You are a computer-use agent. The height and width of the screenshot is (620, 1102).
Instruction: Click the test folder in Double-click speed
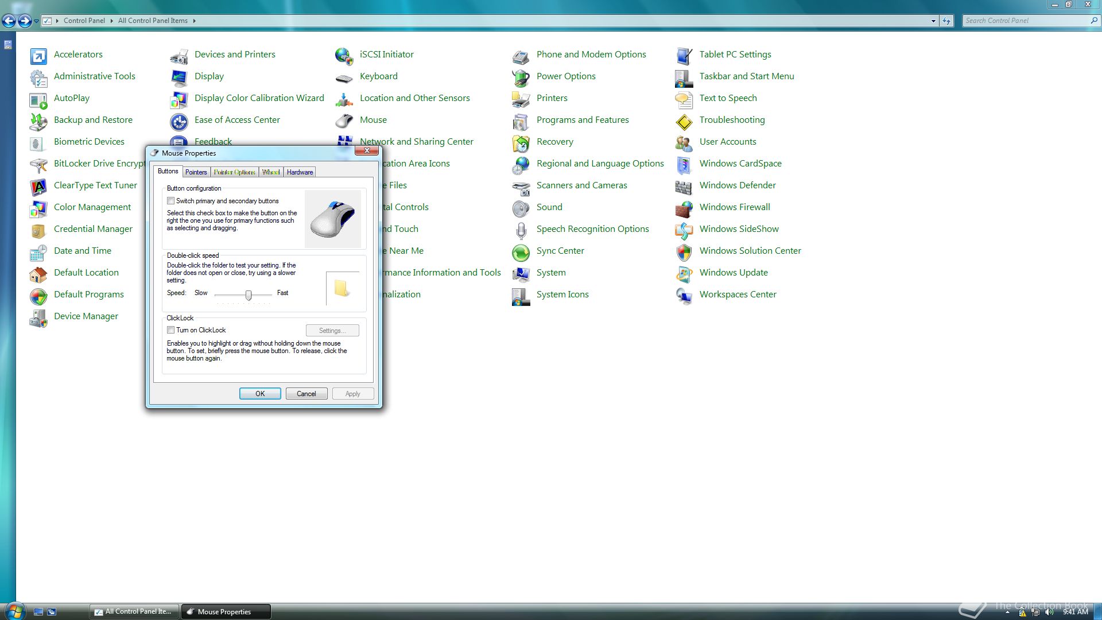pyautogui.click(x=342, y=288)
